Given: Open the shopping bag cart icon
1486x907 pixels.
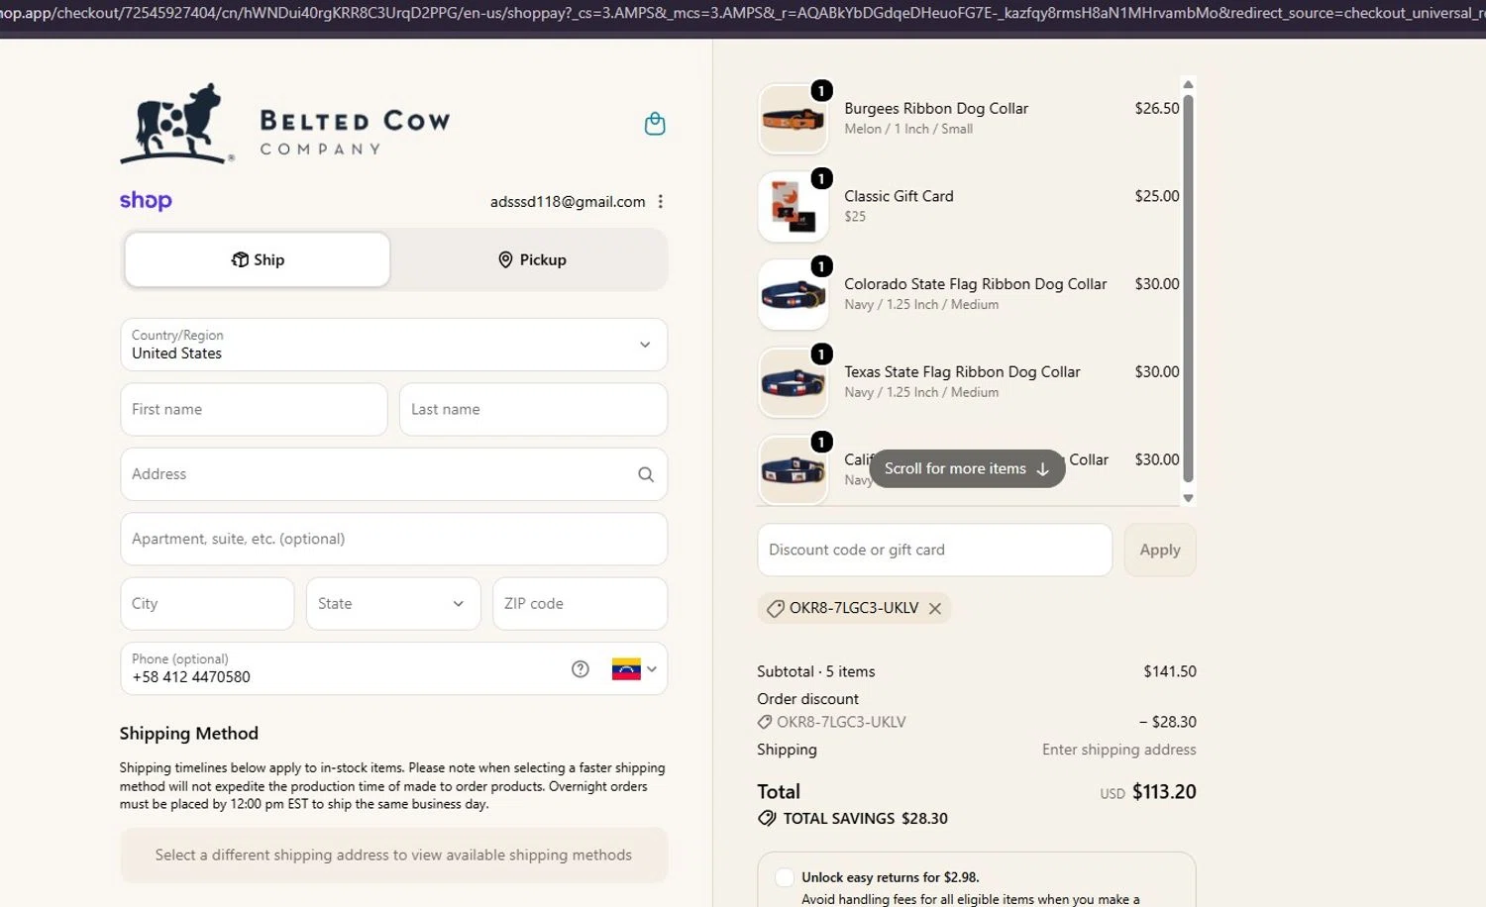Looking at the screenshot, I should pyautogui.click(x=655, y=124).
